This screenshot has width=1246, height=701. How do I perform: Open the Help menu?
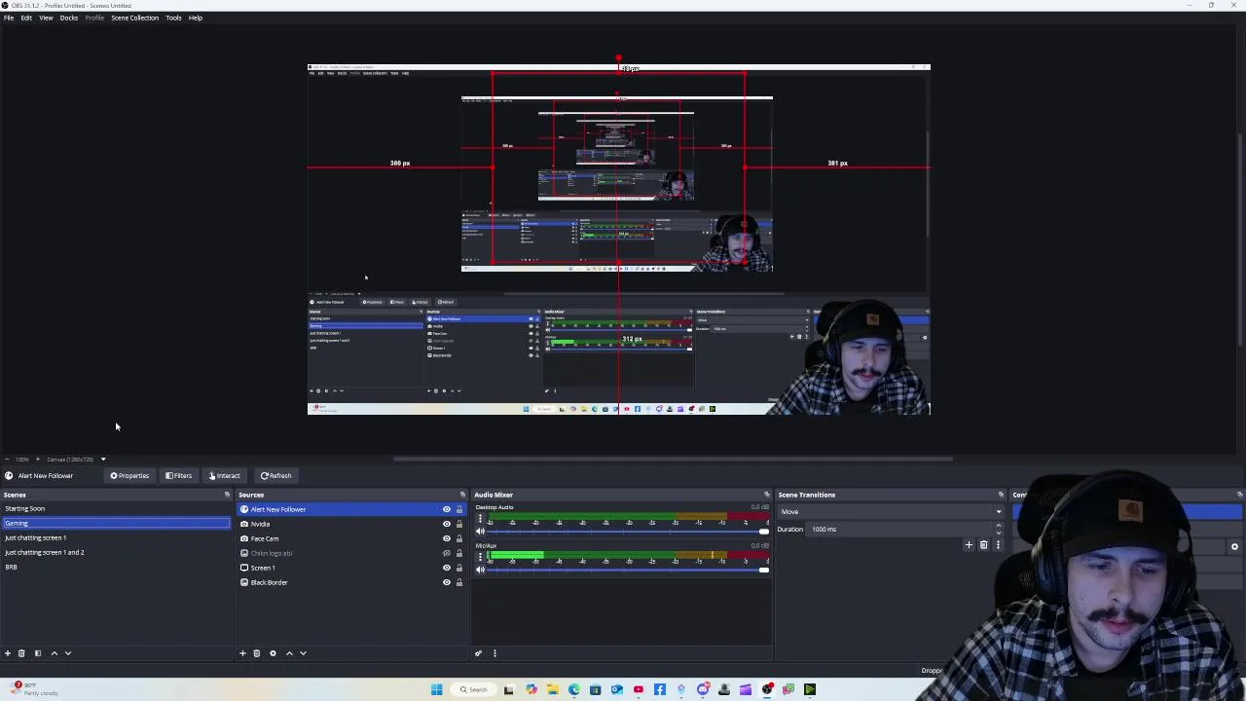coord(196,18)
